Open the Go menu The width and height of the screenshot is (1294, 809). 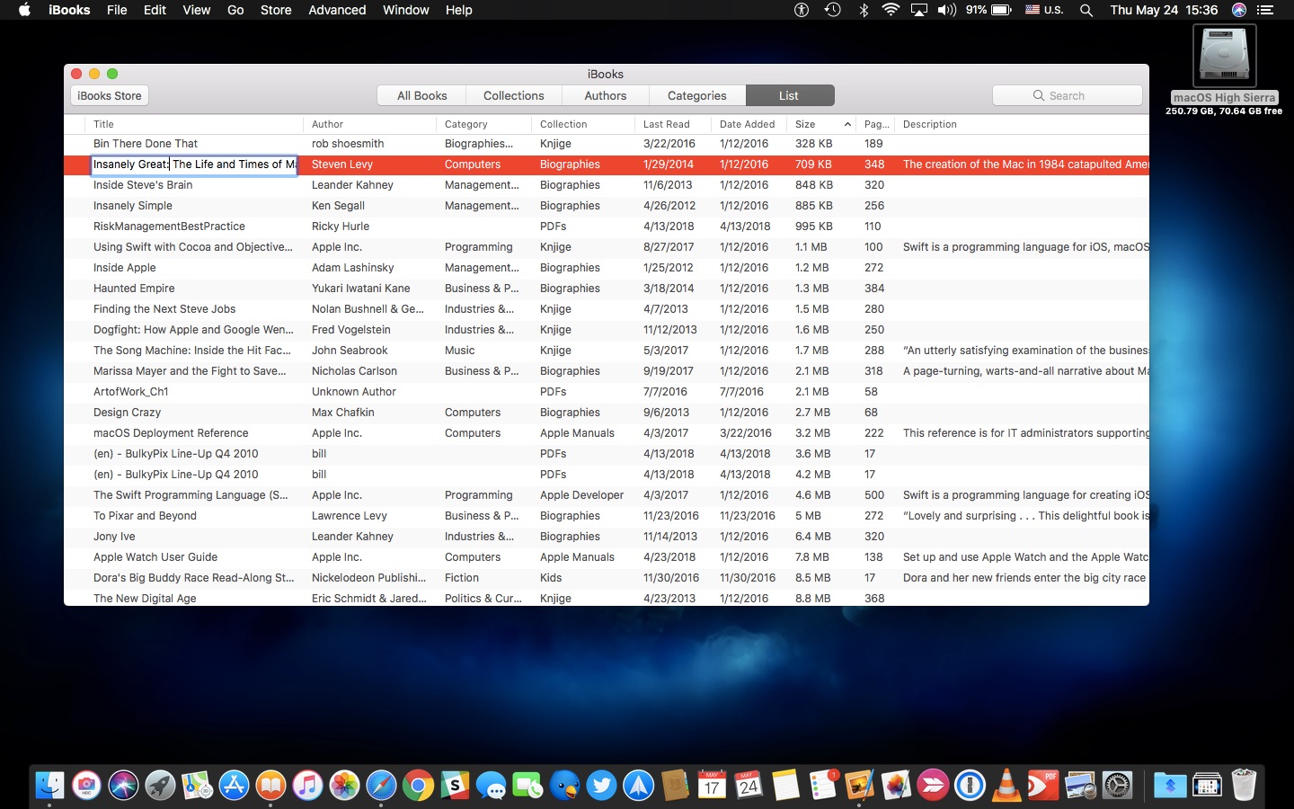click(235, 10)
